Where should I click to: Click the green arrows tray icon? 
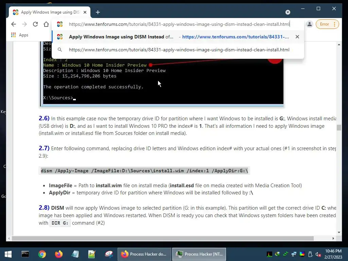[x=285, y=254]
